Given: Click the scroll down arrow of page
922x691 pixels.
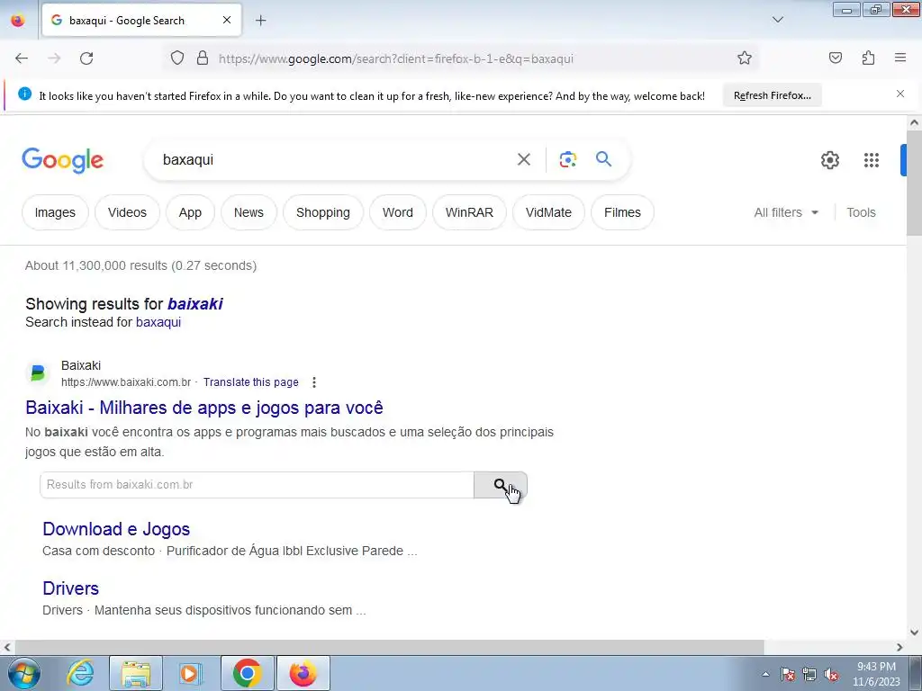Looking at the screenshot, I should click(x=914, y=633).
